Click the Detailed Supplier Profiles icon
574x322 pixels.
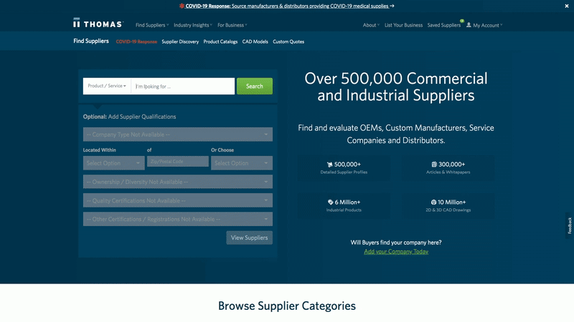pyautogui.click(x=330, y=164)
